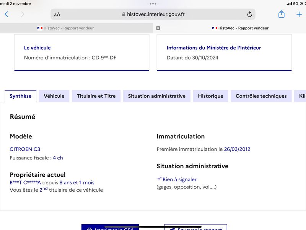This screenshot has width=306, height=230.
Task: Reload the page with the refresh icon
Action: click(x=249, y=14)
